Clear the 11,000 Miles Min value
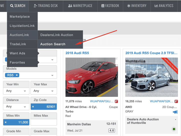Viewport: 181px width, 136px height. tap(5, 122)
